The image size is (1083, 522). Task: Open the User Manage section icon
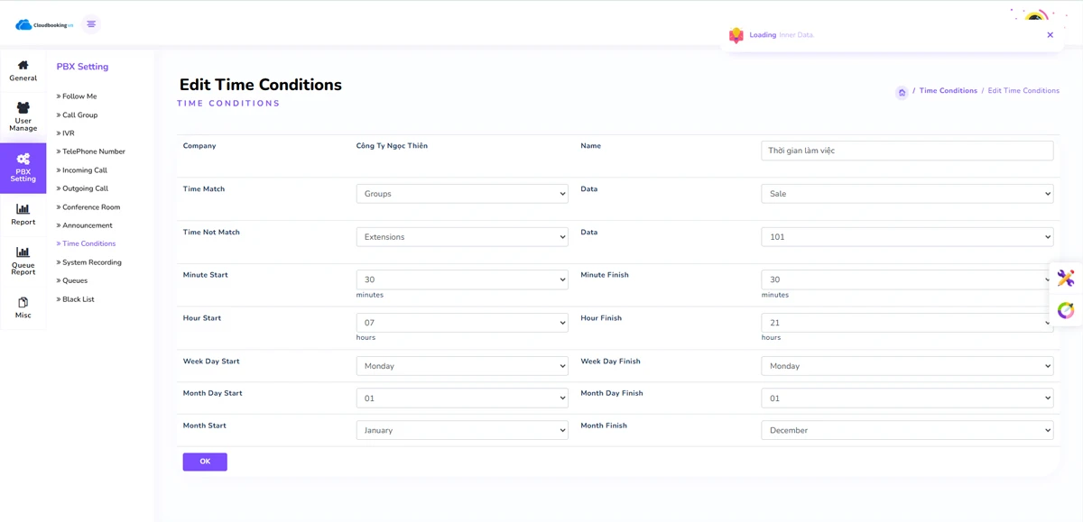(x=23, y=108)
